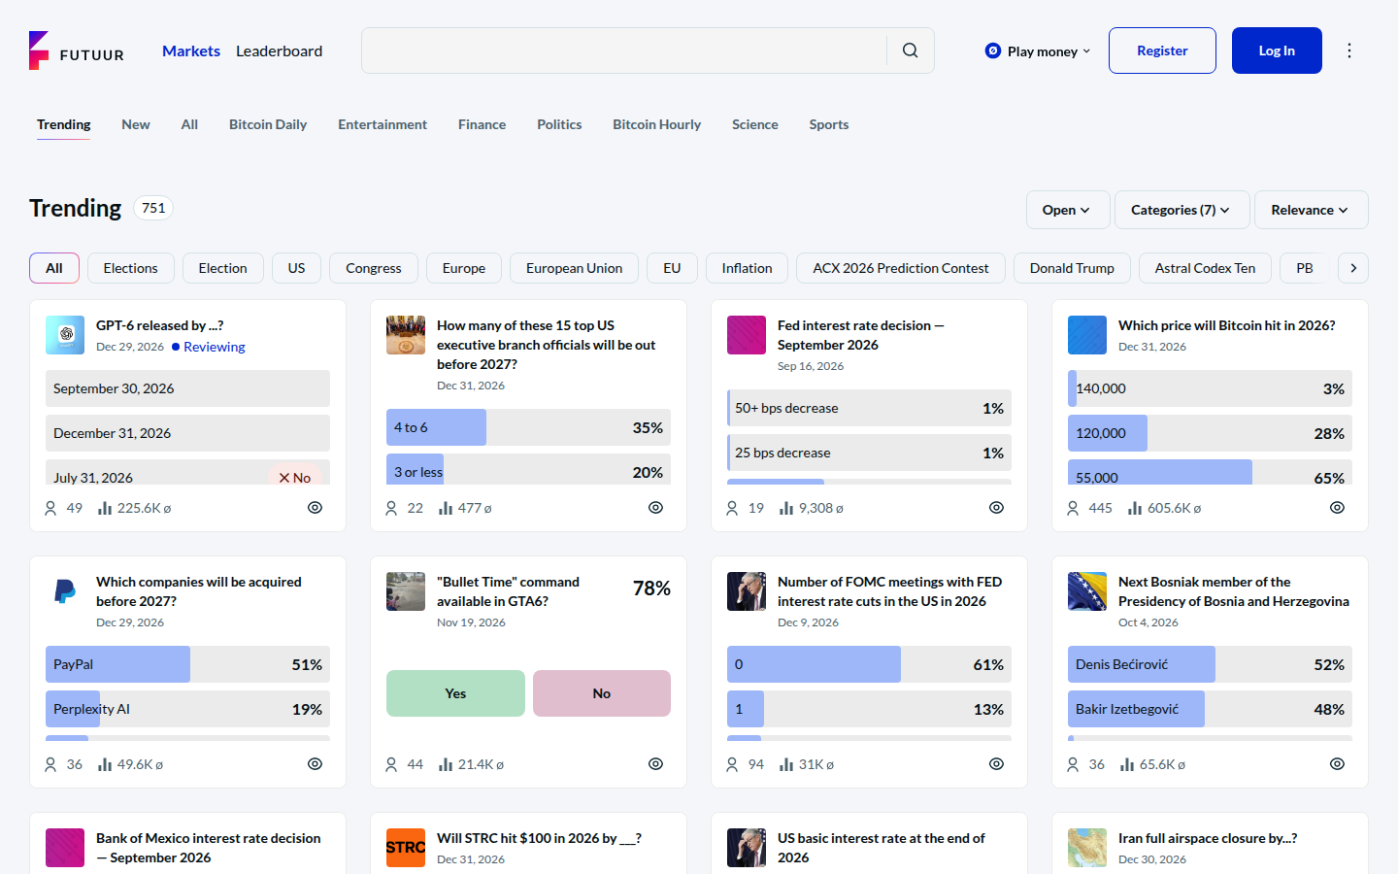The height and width of the screenshot is (874, 1398).
Task: Click the Futuur logo
Action: (x=77, y=50)
